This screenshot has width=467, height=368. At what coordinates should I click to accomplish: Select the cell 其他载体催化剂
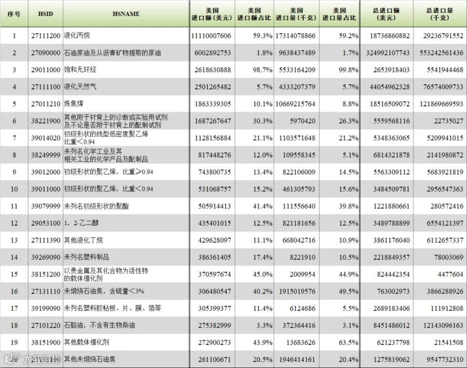(x=86, y=342)
